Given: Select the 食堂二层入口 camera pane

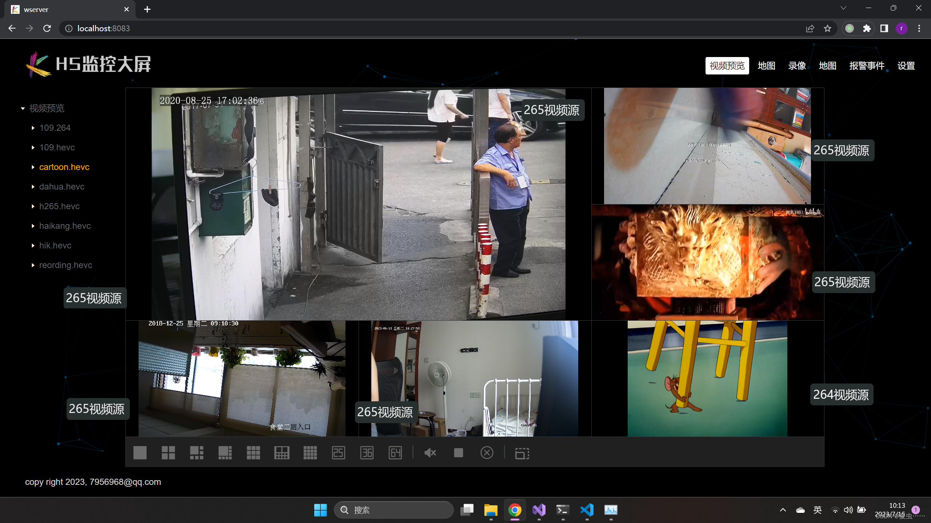Looking at the screenshot, I should point(242,378).
